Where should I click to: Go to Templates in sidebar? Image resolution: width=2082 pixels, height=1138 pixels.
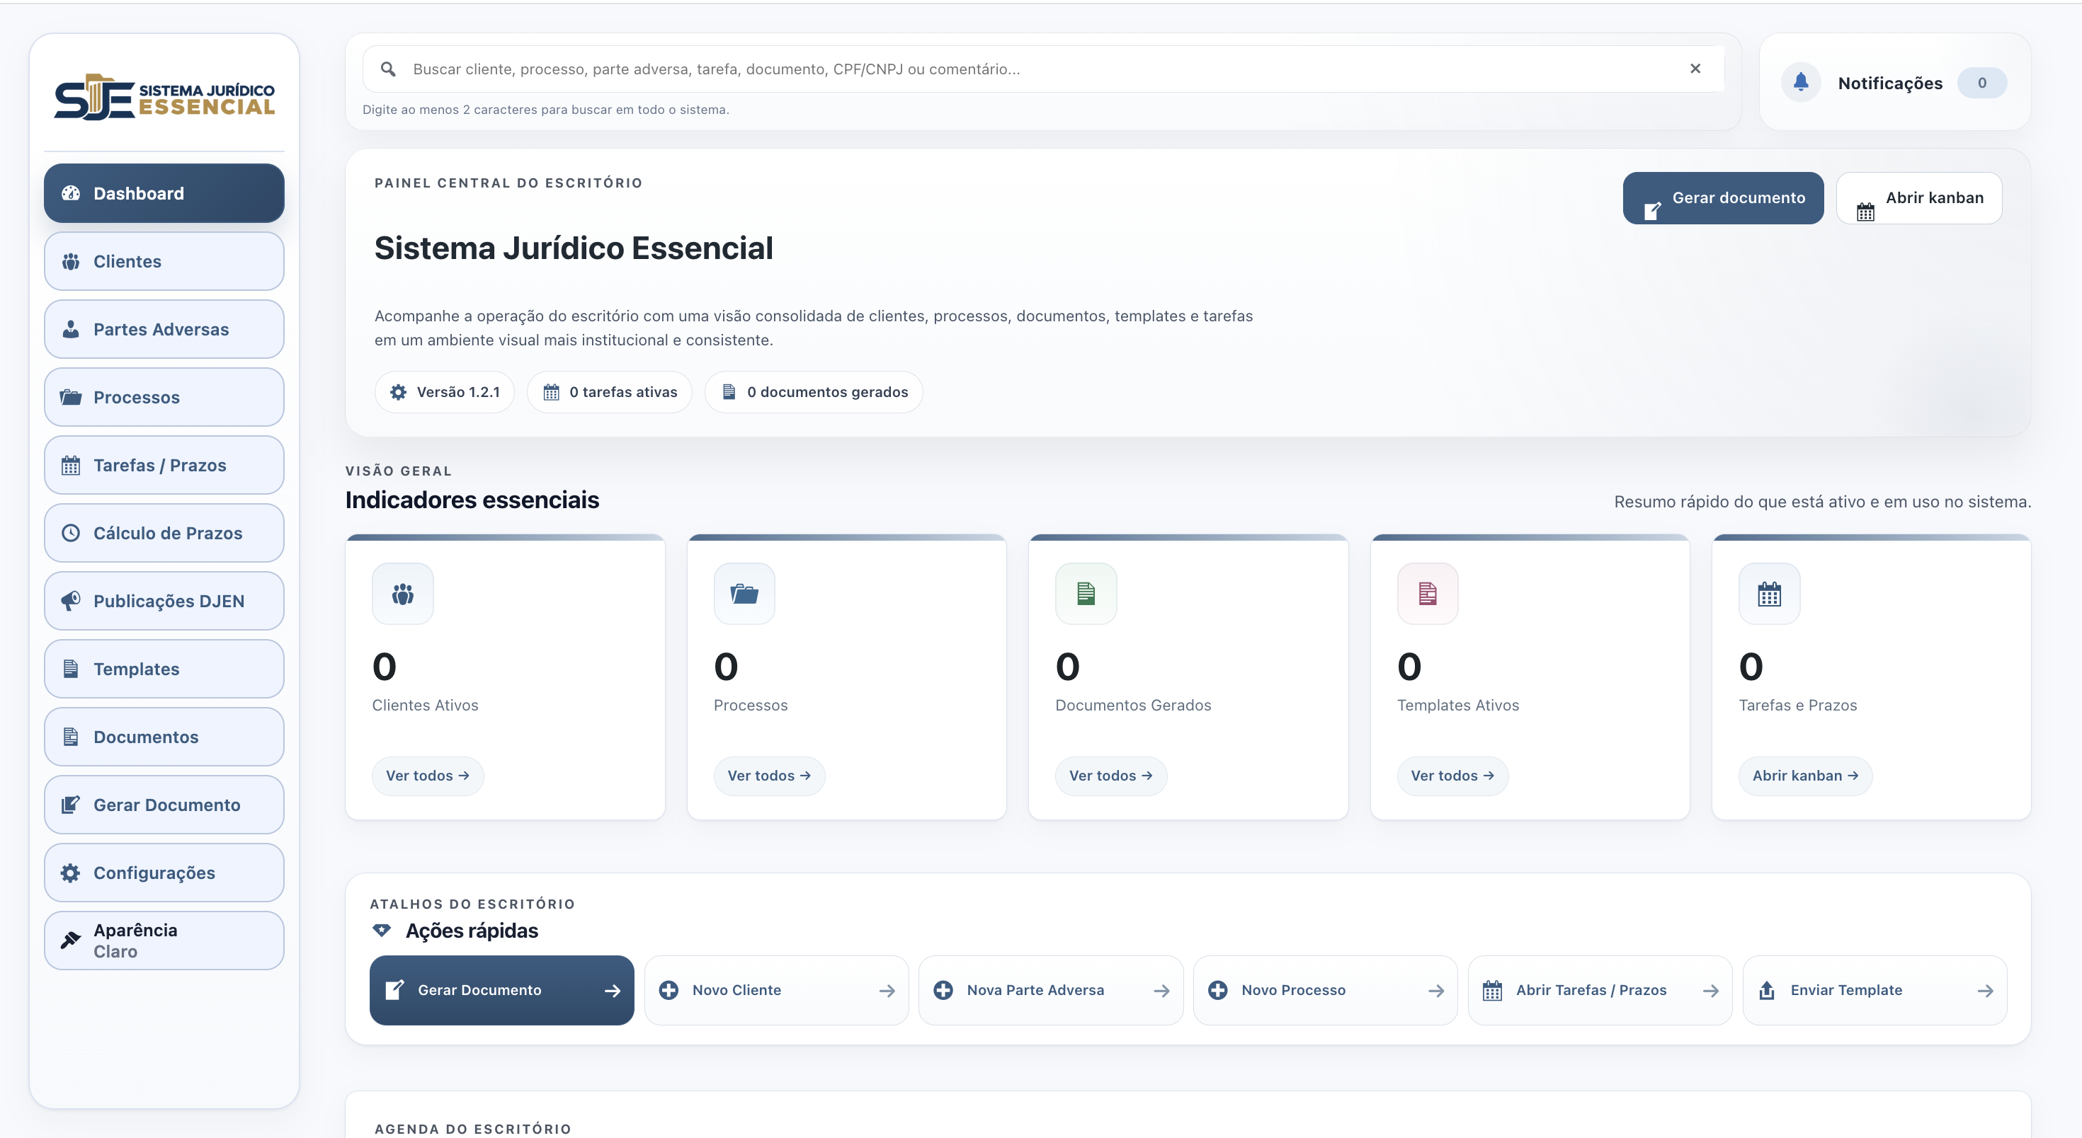tap(164, 669)
